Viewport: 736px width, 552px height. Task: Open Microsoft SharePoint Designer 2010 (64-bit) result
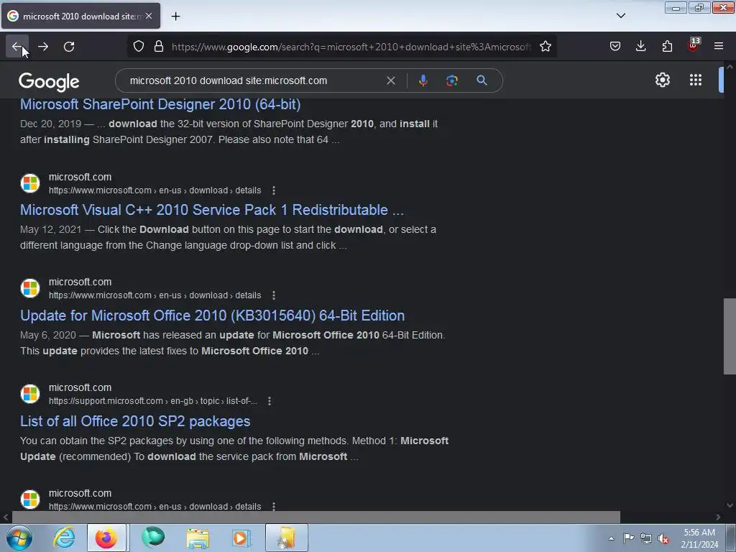point(160,104)
